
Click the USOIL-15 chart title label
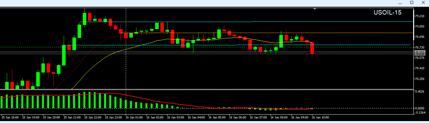pyautogui.click(x=387, y=13)
